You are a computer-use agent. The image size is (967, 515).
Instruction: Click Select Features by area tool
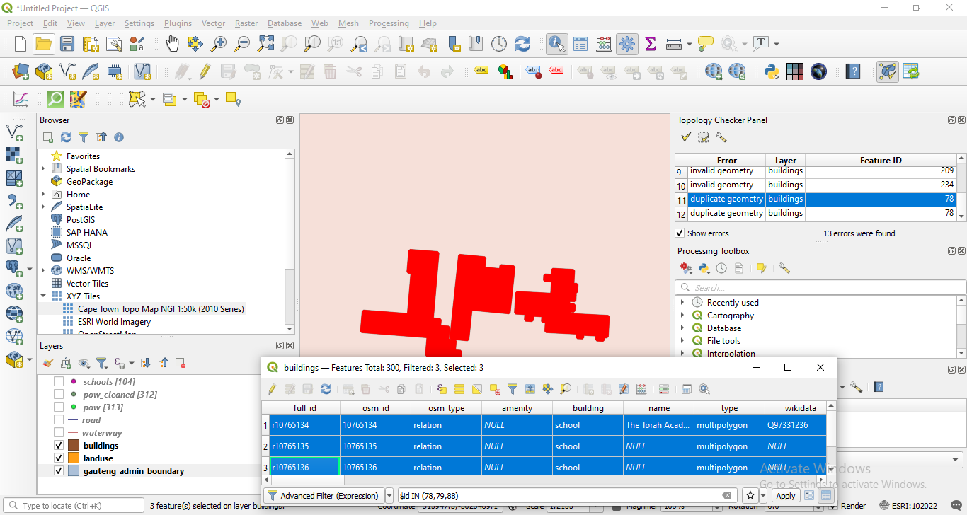[136, 99]
